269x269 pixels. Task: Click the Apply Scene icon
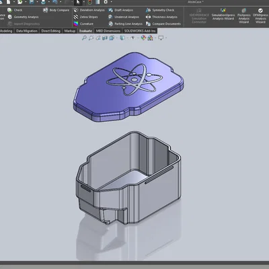(x=150, y=38)
